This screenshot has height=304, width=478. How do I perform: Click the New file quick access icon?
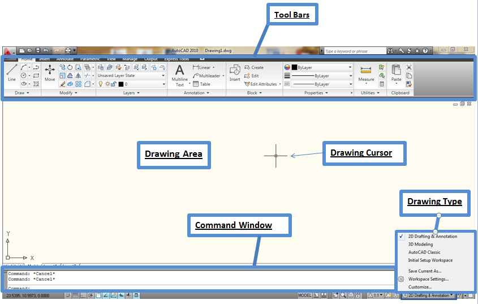pos(22,51)
